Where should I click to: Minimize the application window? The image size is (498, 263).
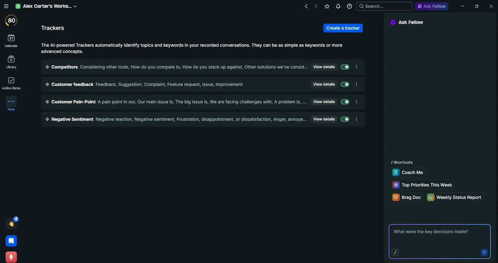[462, 6]
